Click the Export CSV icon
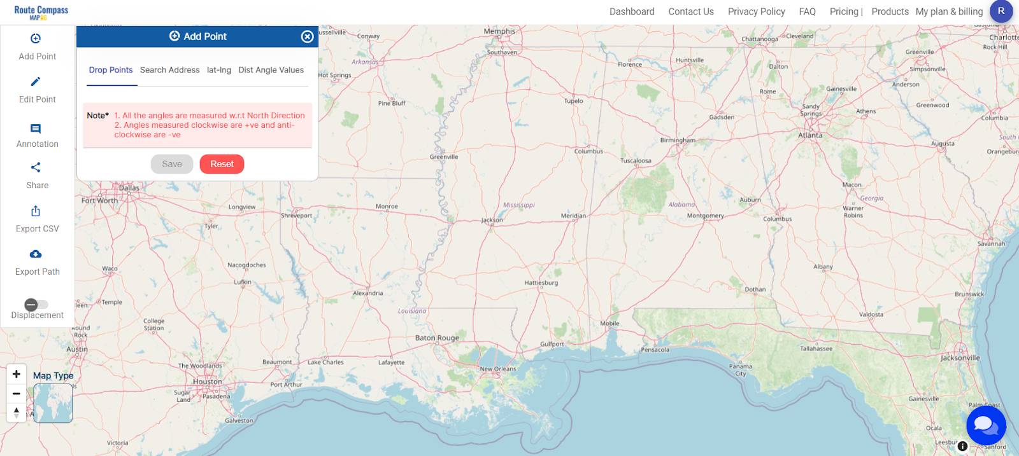The height and width of the screenshot is (456, 1019). [36, 211]
